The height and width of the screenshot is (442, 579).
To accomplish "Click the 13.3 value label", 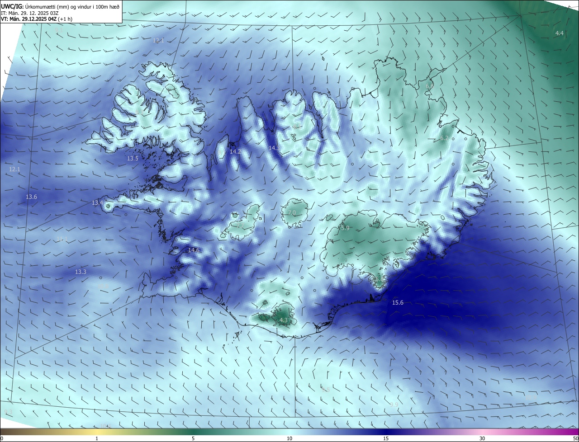I will click(81, 272).
